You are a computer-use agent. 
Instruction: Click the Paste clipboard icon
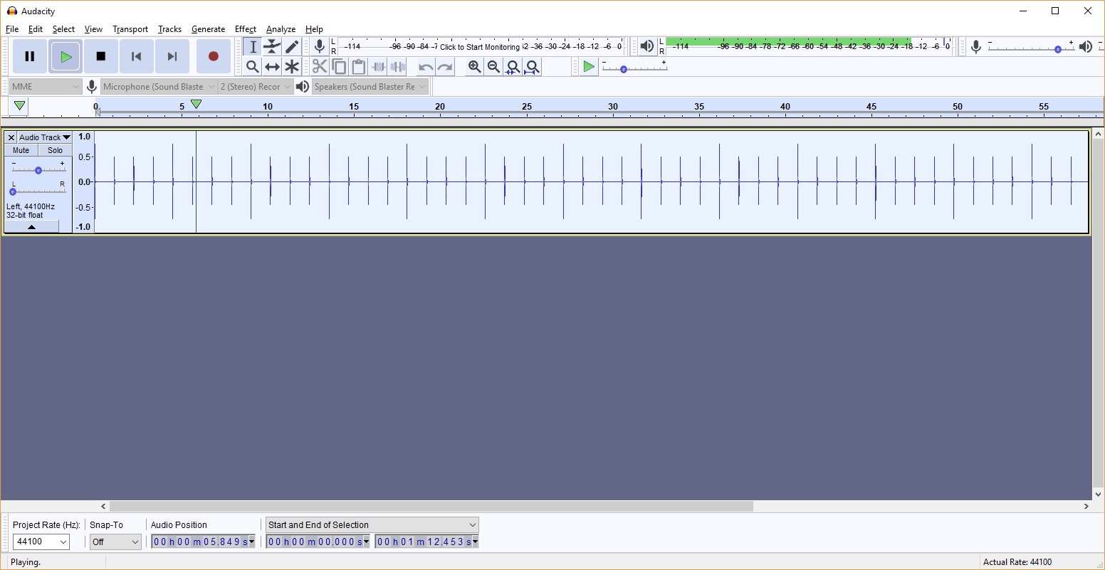[x=359, y=67]
